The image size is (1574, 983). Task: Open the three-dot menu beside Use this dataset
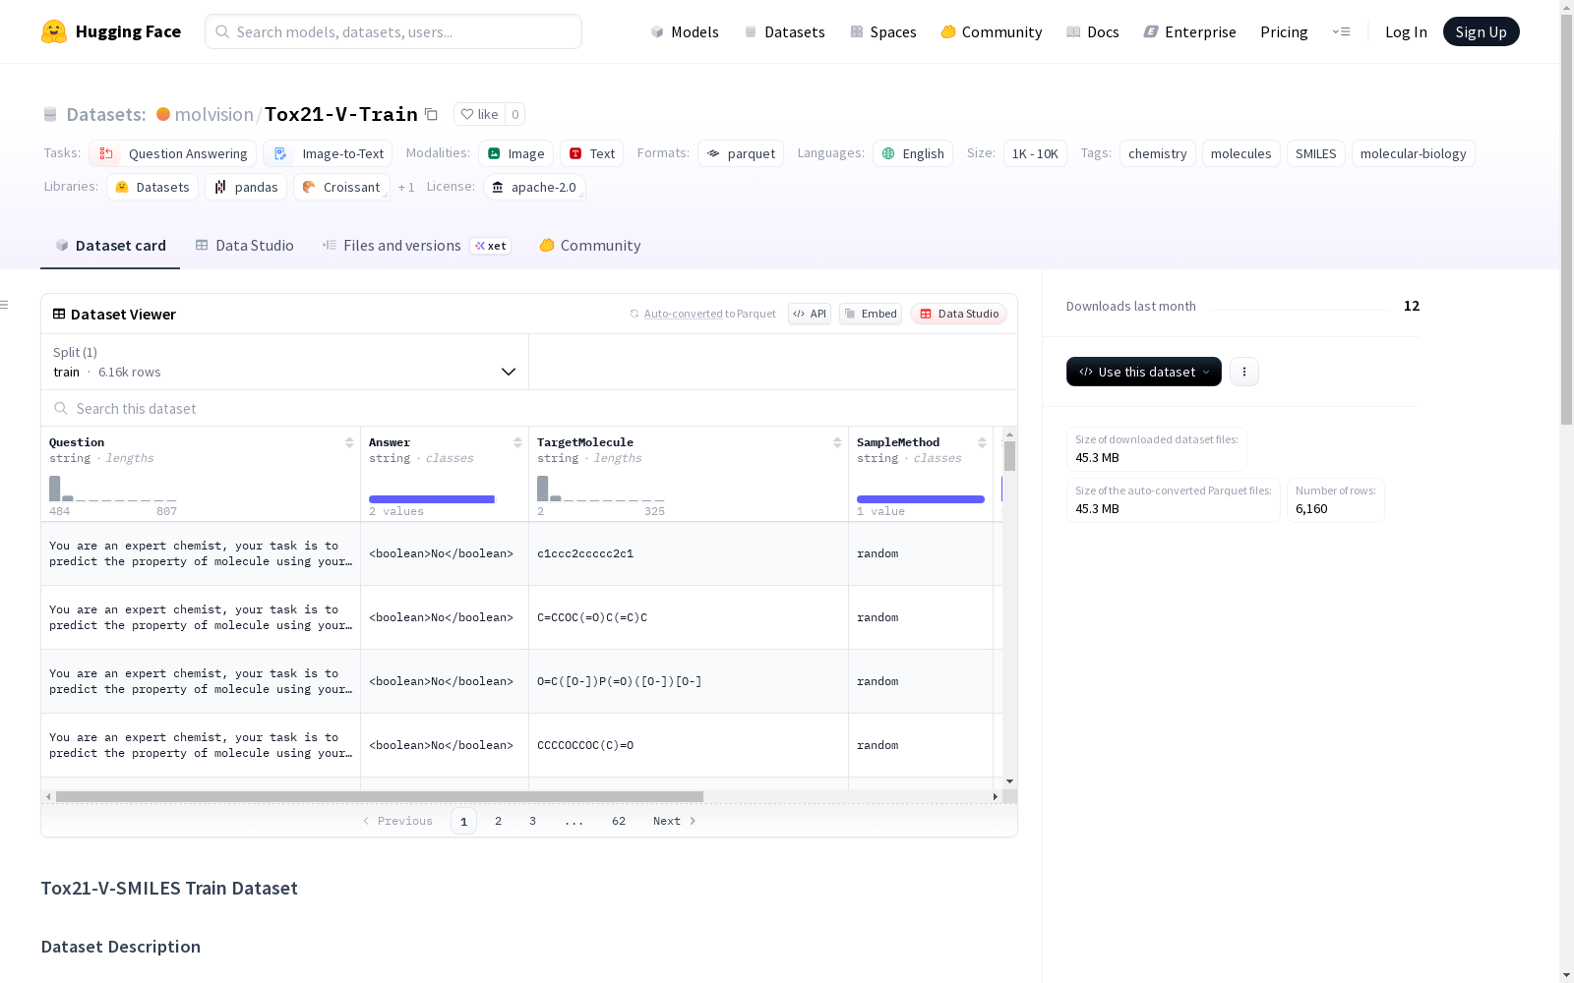point(1244,372)
